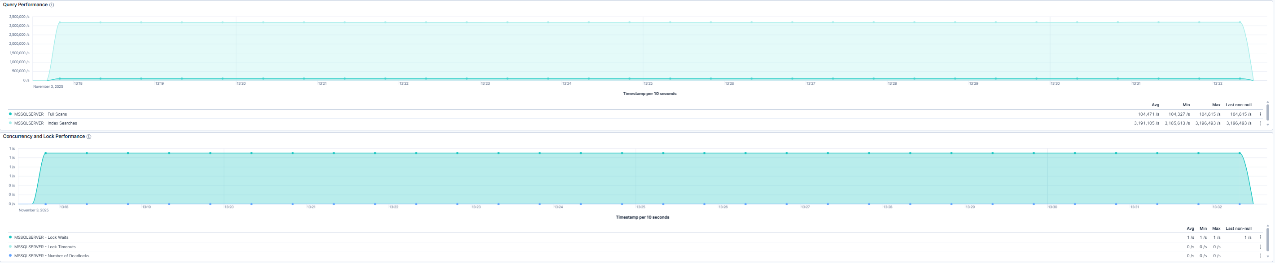1275x263 pixels.
Task: Click Last non-null header in Query Performance
Action: [1238, 105]
